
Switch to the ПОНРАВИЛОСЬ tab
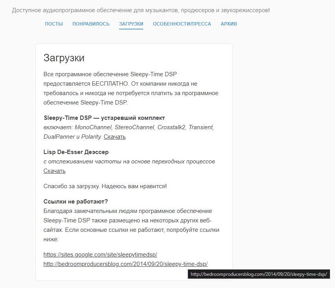[91, 24]
